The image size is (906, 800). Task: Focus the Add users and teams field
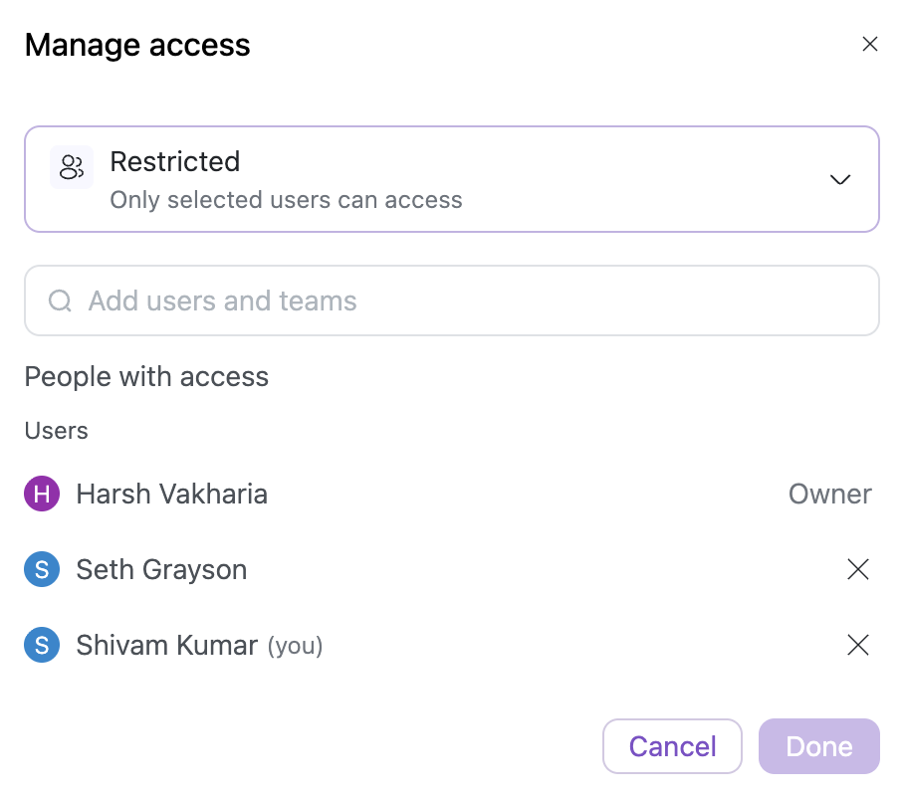click(468, 300)
